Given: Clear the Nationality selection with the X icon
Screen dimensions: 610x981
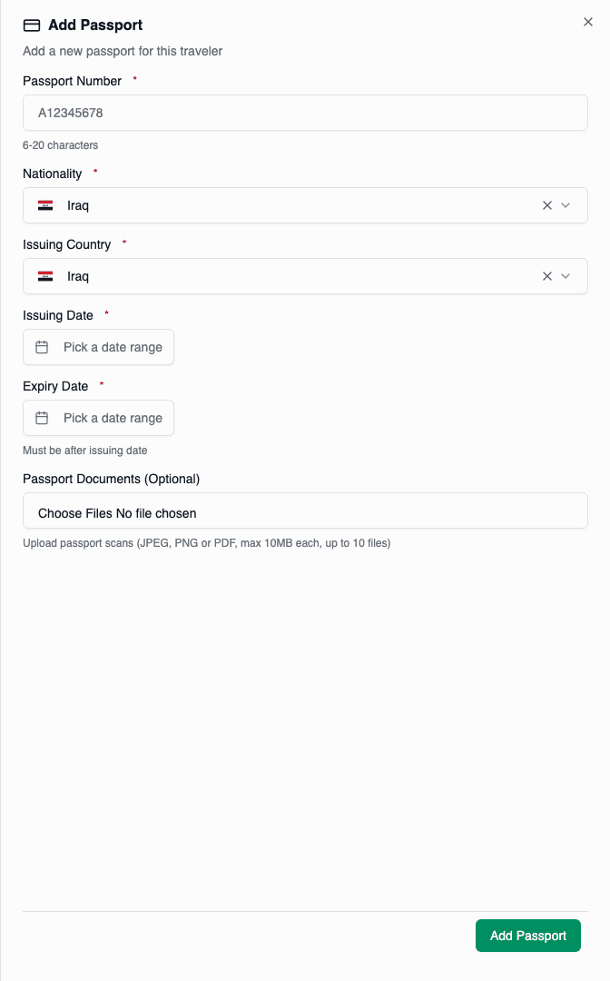Looking at the screenshot, I should [547, 205].
